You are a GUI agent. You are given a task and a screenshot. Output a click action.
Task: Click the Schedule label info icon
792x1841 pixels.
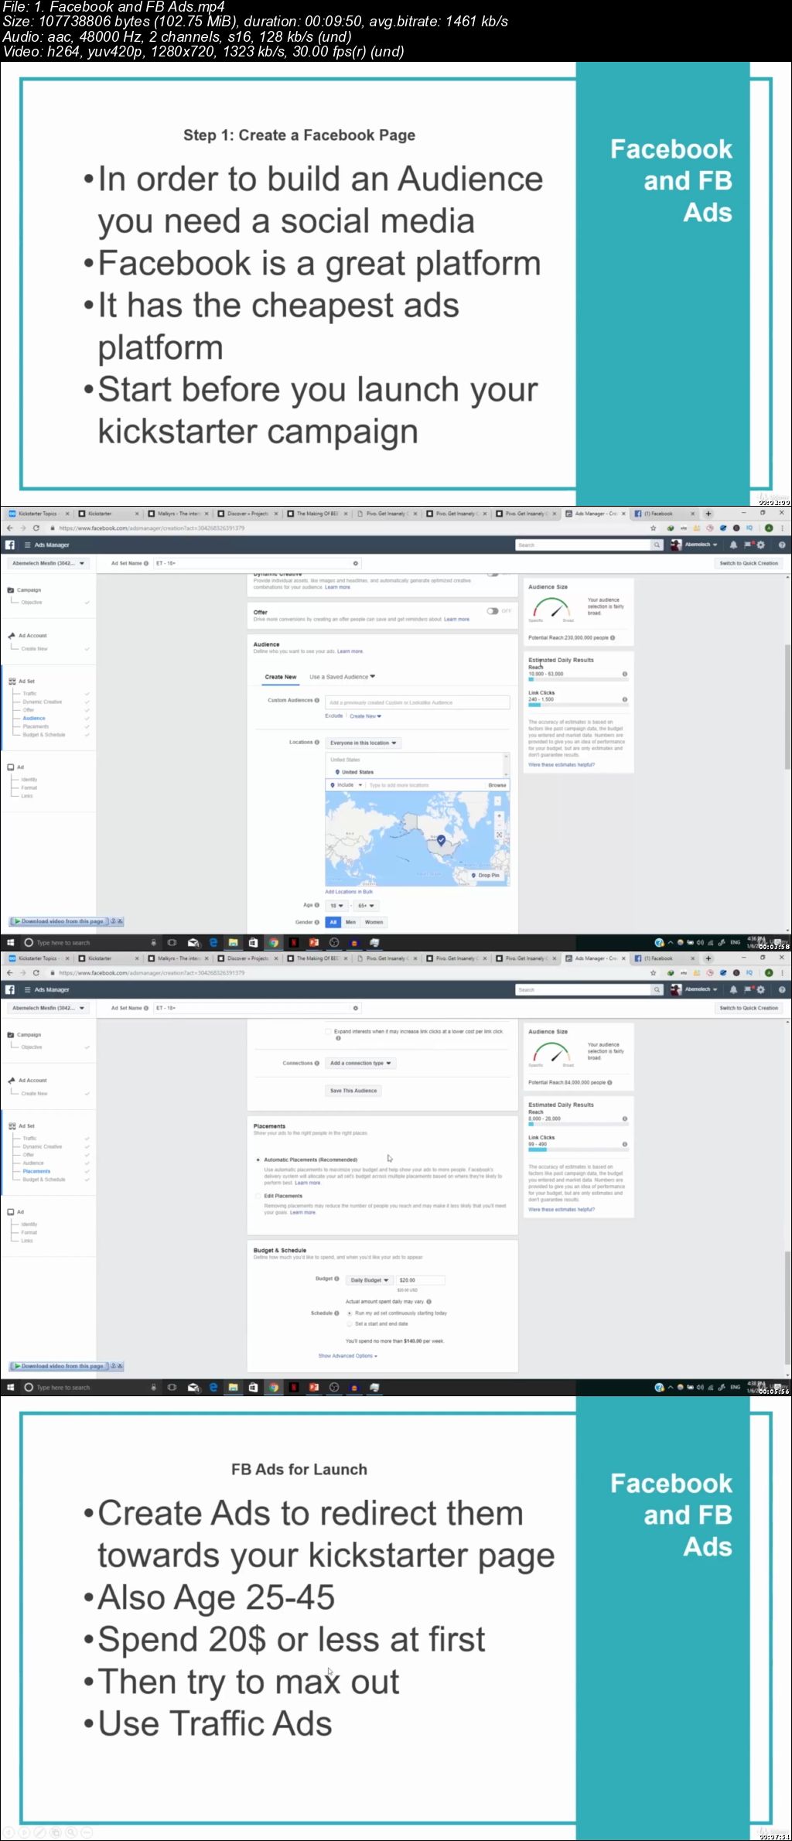tap(336, 1313)
